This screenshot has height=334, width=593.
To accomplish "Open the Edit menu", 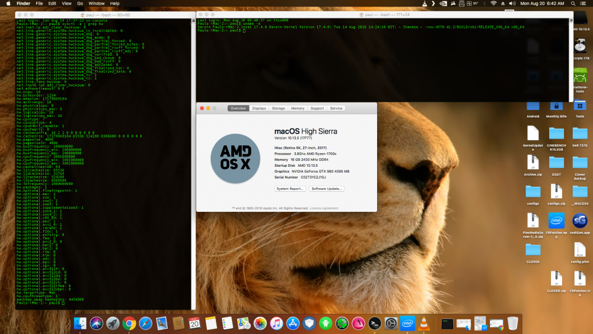I will tap(52, 4).
